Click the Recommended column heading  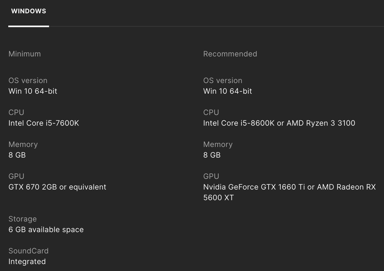[230, 54]
